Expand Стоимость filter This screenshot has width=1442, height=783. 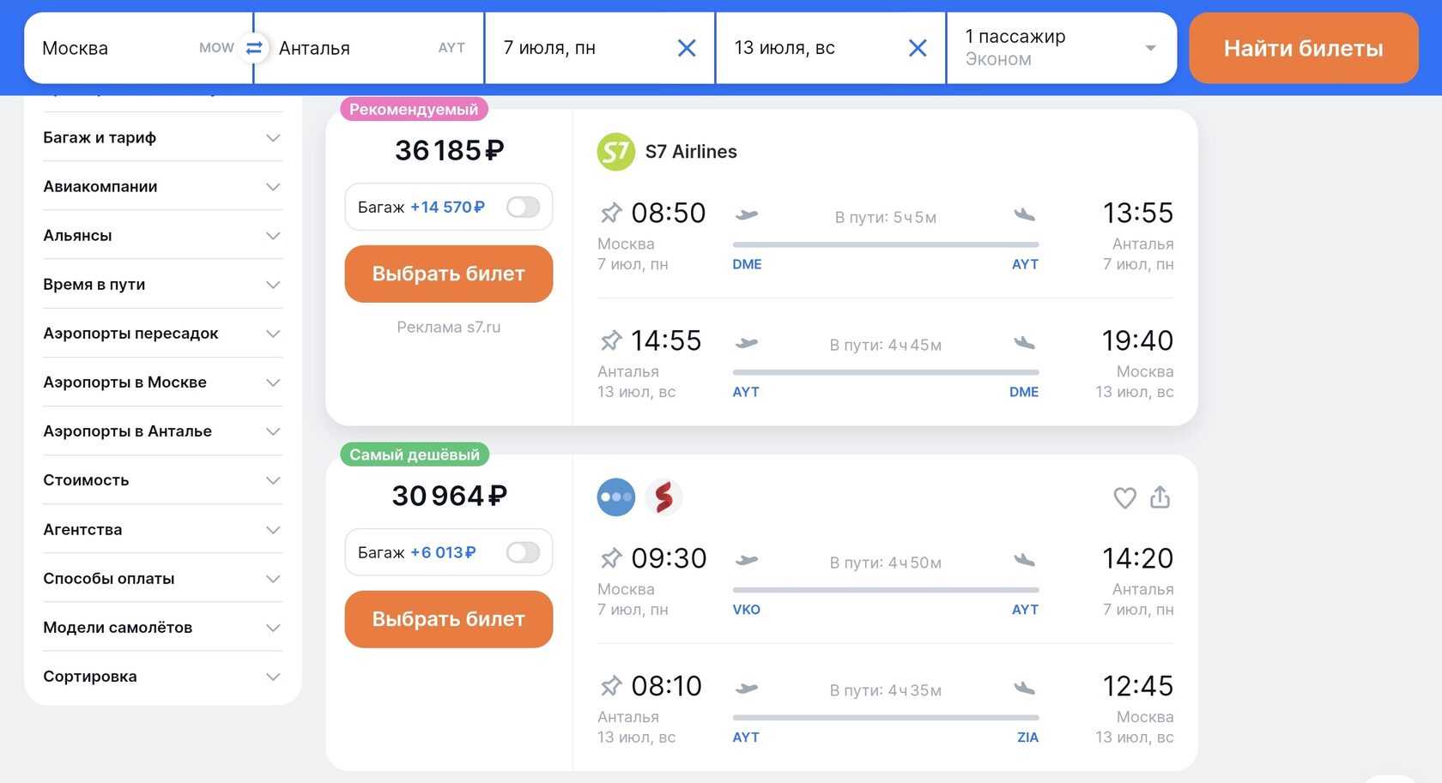click(162, 480)
